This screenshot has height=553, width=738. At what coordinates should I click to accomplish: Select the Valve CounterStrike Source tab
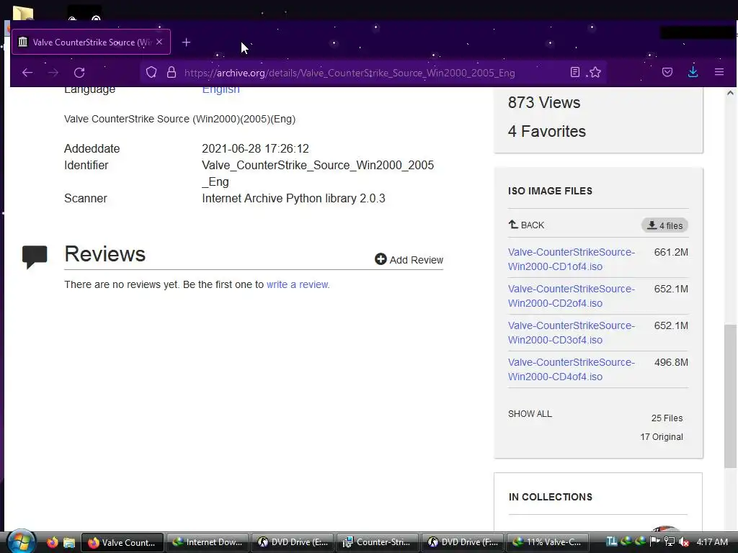coord(92,42)
